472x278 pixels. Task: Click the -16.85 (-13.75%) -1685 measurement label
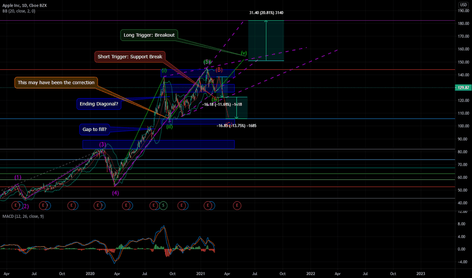[x=237, y=126]
